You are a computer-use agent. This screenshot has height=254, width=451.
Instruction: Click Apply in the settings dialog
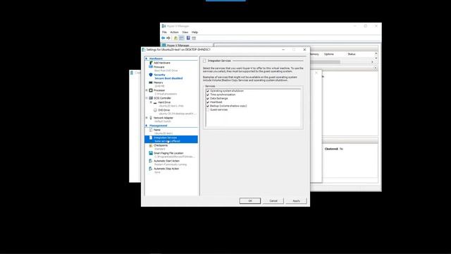(x=296, y=200)
